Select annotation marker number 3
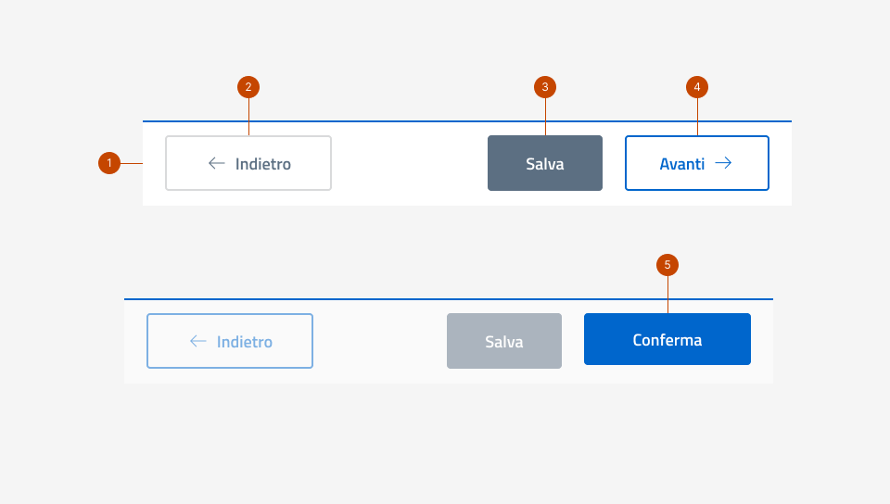Viewport: 890px width, 504px height. coord(545,87)
